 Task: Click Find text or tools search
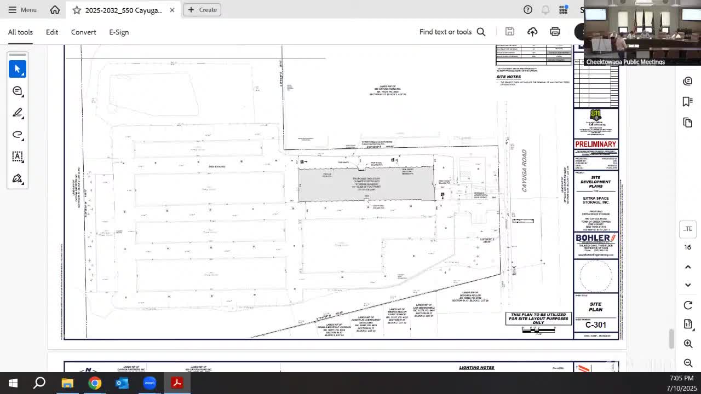tap(452, 32)
